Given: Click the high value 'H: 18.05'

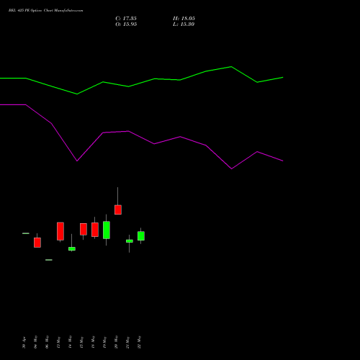Looking at the screenshot, I should [x=184, y=19].
